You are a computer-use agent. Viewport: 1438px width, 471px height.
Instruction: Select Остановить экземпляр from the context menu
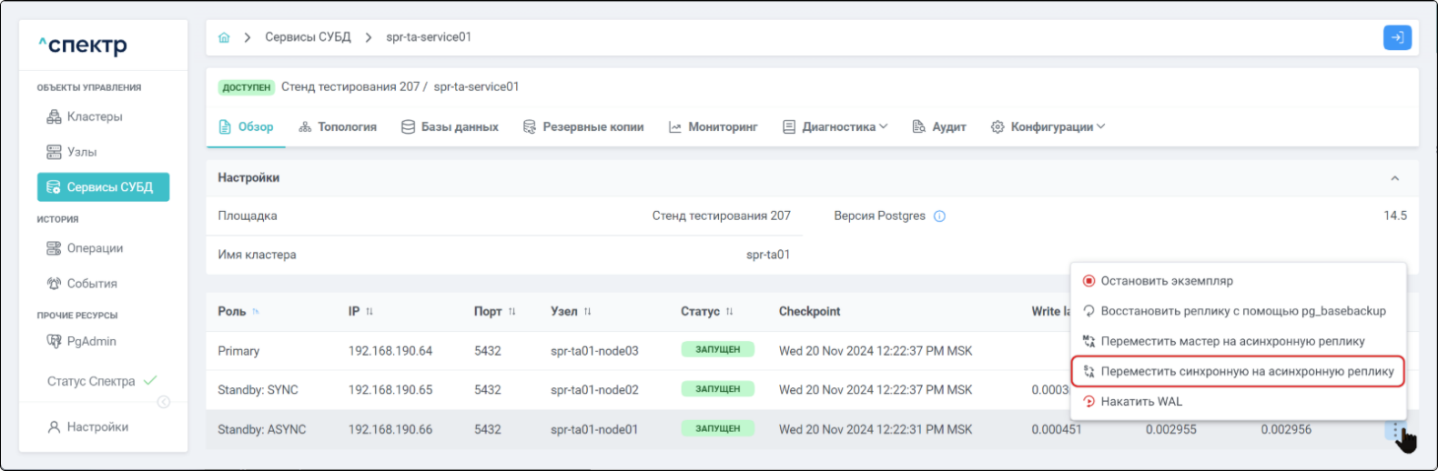(x=1166, y=281)
